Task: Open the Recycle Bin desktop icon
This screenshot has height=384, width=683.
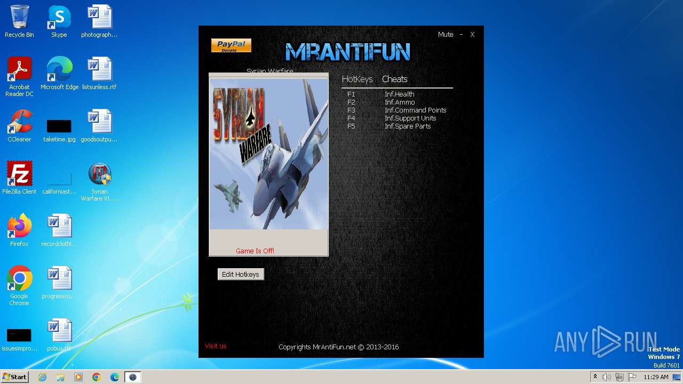Action: pos(19,21)
